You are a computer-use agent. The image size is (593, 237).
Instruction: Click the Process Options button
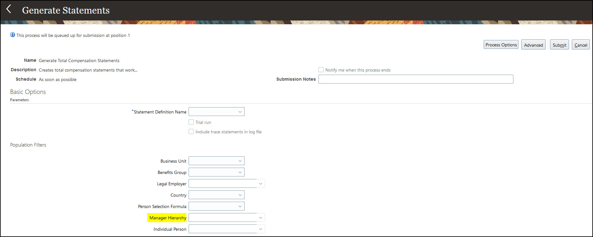point(501,45)
